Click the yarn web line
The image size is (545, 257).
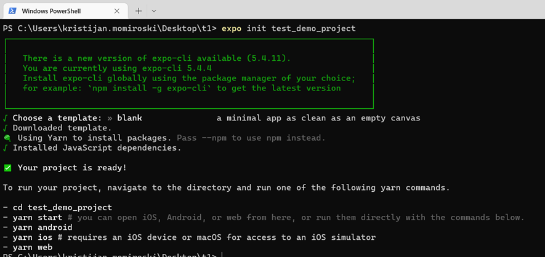(x=28, y=247)
